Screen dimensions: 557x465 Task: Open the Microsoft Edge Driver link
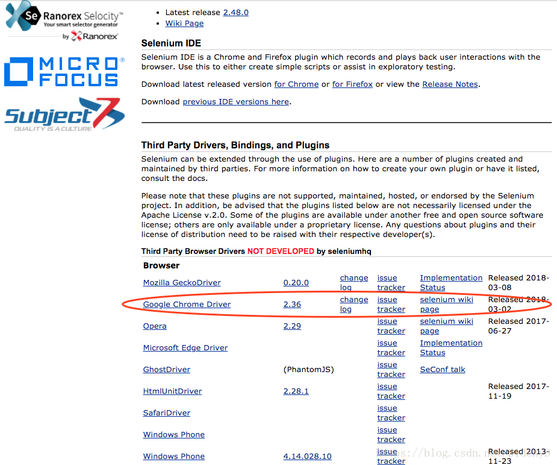(185, 348)
